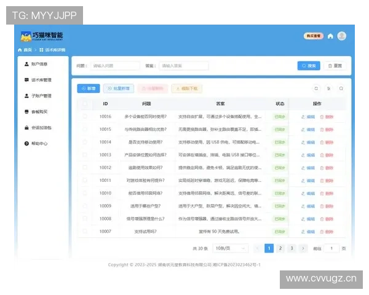Click the question text in row 10007
The height and width of the screenshot is (295, 369).
145,232
